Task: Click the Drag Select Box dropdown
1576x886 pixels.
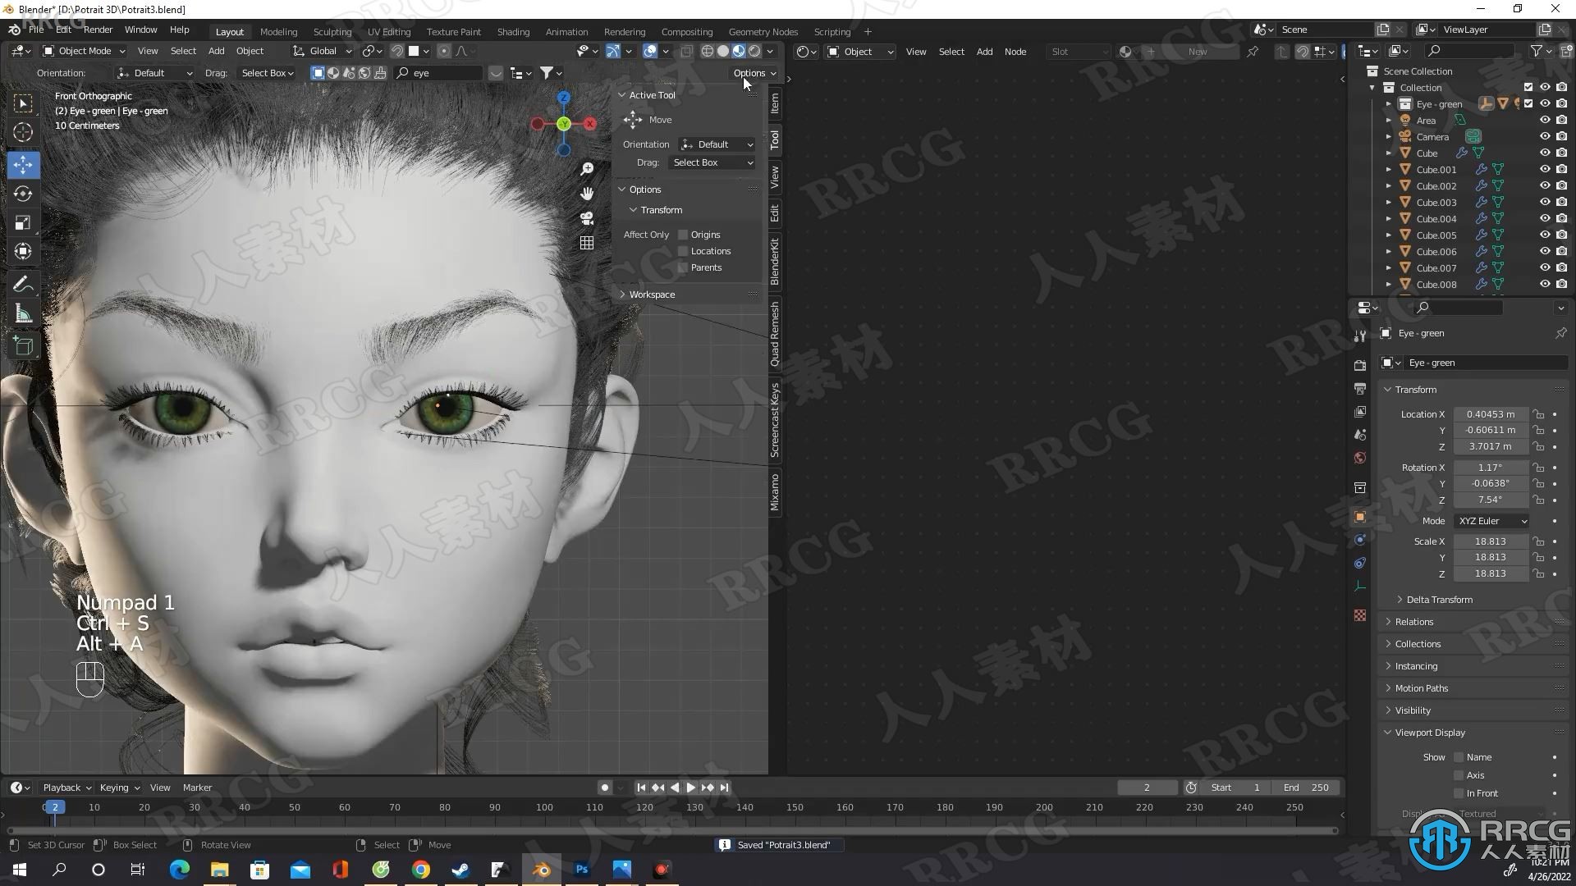Action: 710,162
